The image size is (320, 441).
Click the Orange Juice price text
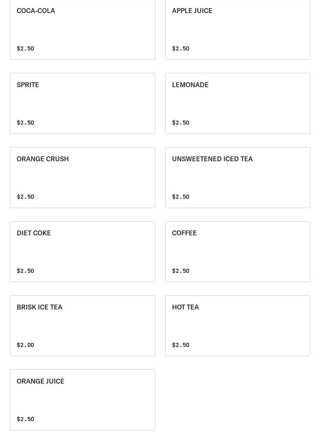coord(25,419)
